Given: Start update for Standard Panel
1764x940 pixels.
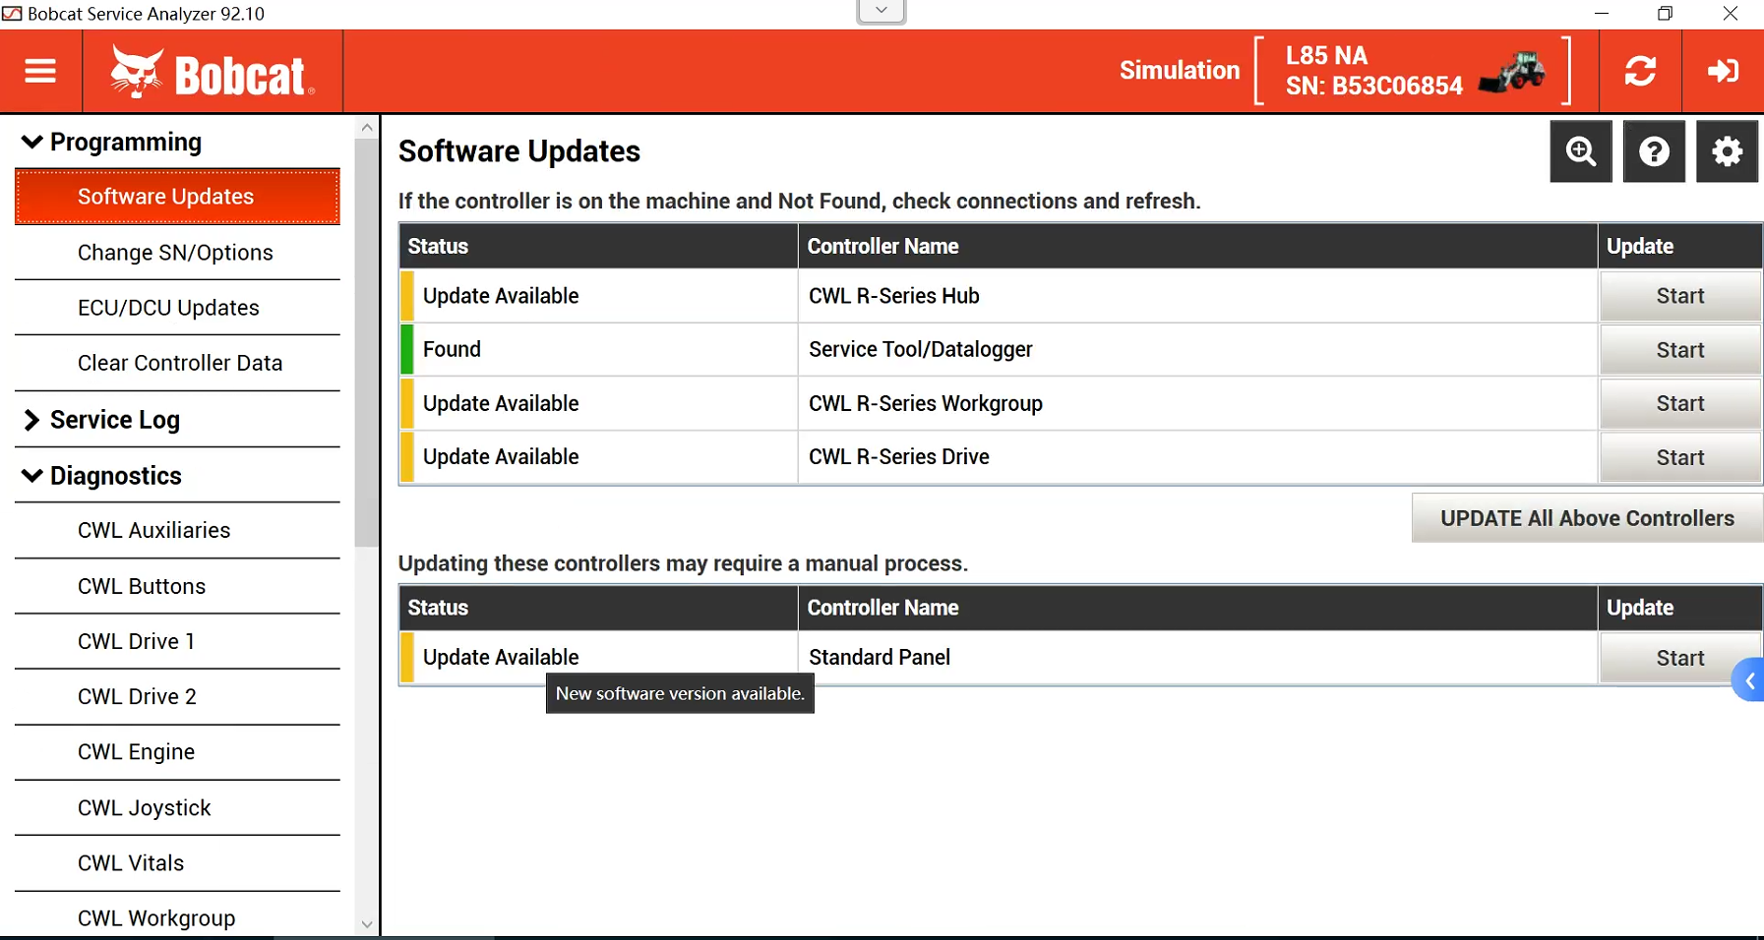Looking at the screenshot, I should [1679, 658].
